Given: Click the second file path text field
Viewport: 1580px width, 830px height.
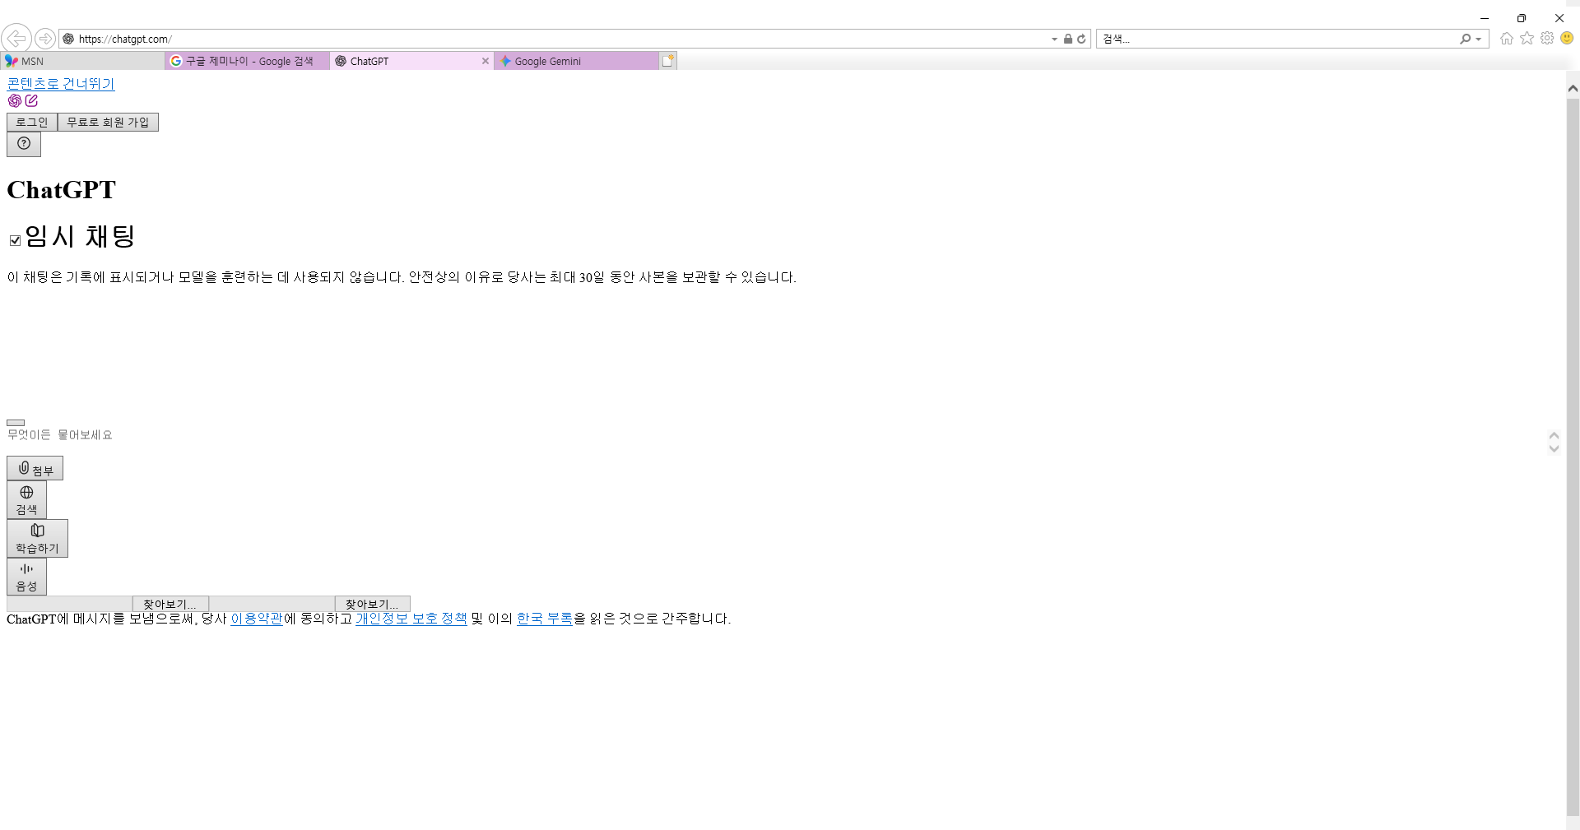Looking at the screenshot, I should coord(272,604).
